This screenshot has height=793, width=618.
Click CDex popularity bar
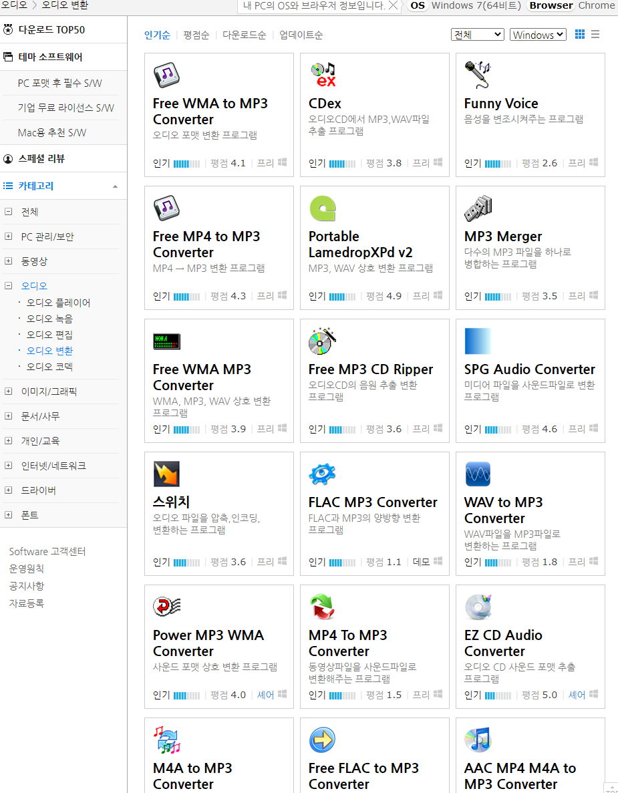tap(342, 164)
